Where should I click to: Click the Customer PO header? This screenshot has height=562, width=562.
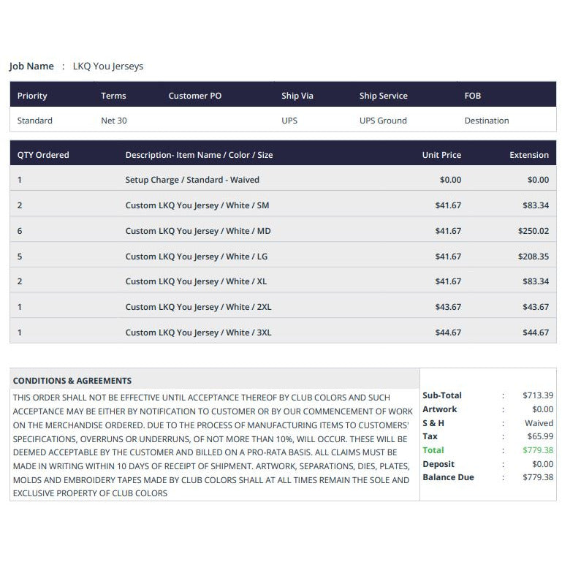click(195, 96)
